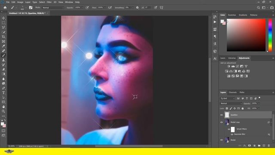Go to the Home screen icon
This screenshot has height=155, width=275.
click(5, 8)
